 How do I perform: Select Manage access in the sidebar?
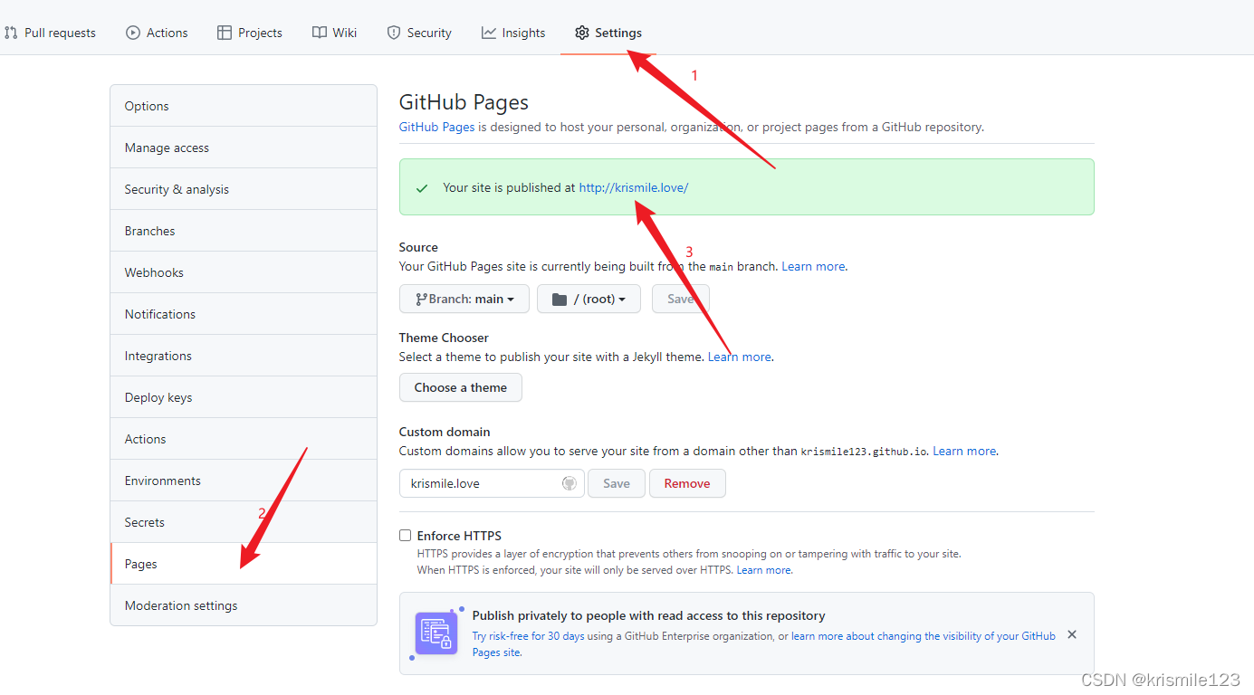[244, 148]
